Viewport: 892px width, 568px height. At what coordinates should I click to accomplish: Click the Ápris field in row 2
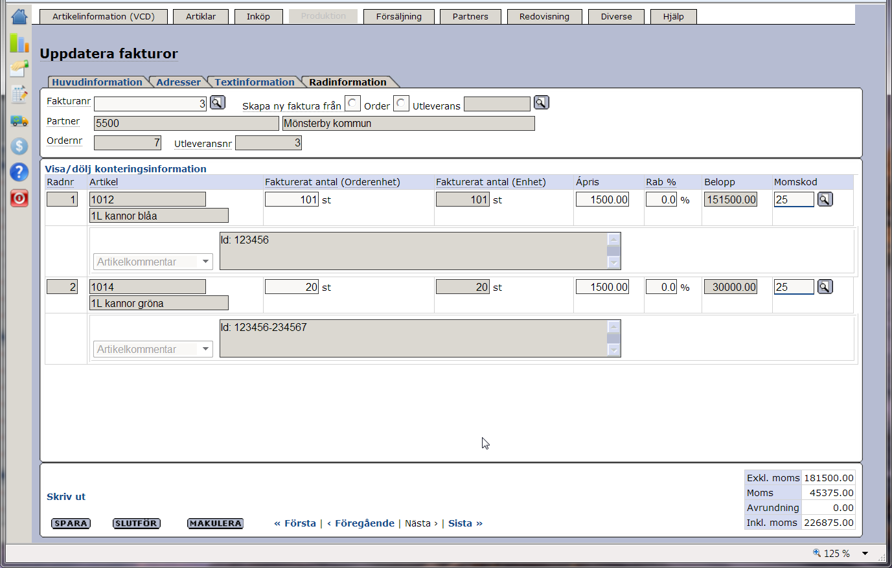(602, 287)
